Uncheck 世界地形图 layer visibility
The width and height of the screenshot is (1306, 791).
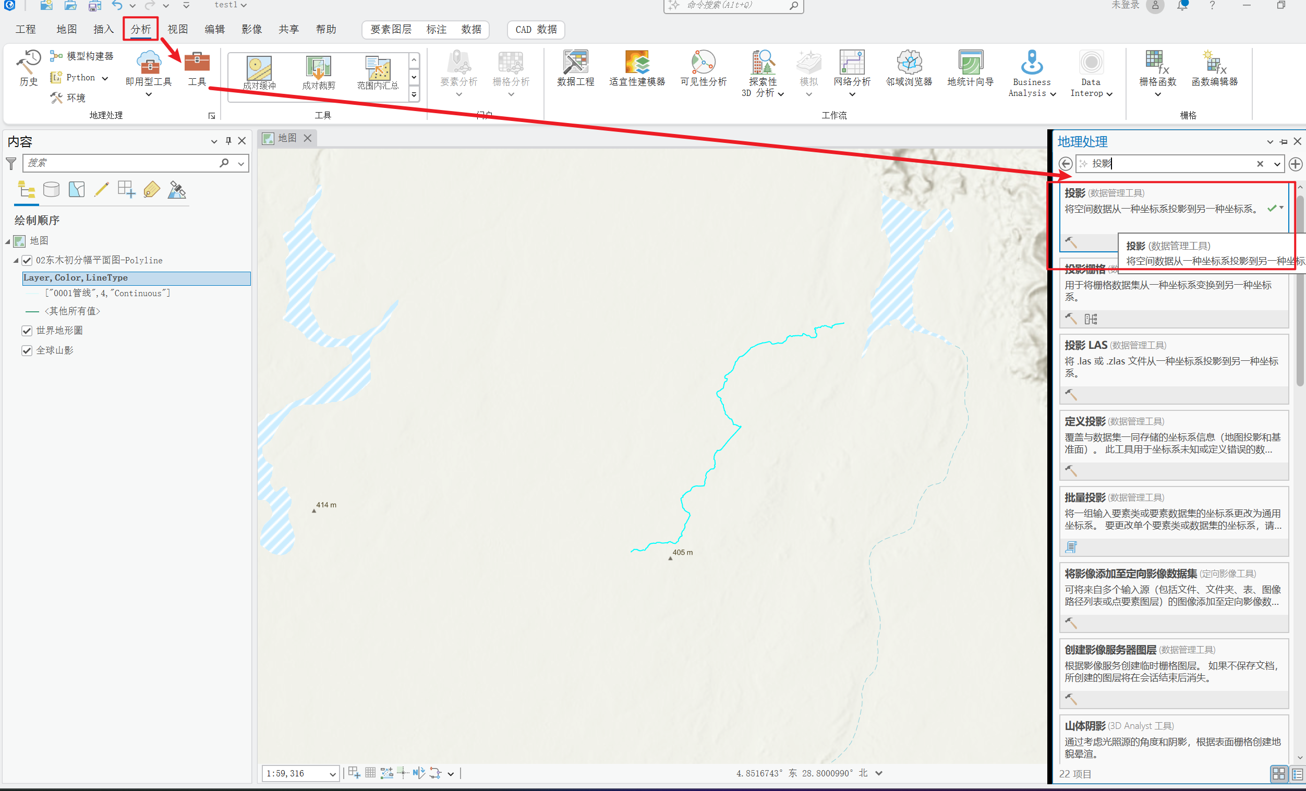[27, 331]
